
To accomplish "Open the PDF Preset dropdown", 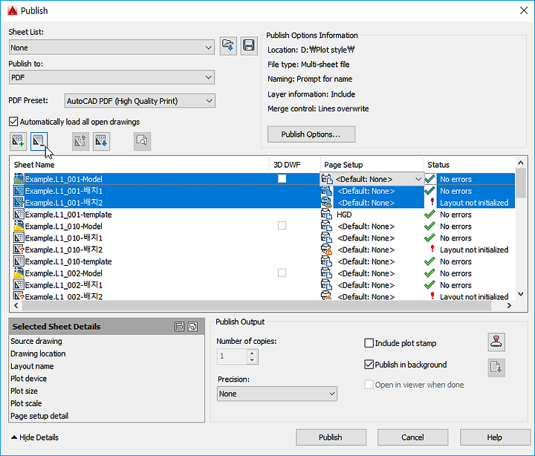I will click(x=140, y=101).
